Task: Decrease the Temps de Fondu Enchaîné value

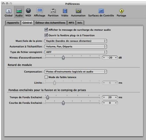Action: tap(104, 97)
